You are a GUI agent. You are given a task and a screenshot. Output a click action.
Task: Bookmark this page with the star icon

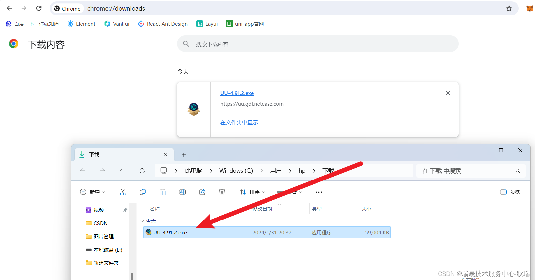point(509,9)
